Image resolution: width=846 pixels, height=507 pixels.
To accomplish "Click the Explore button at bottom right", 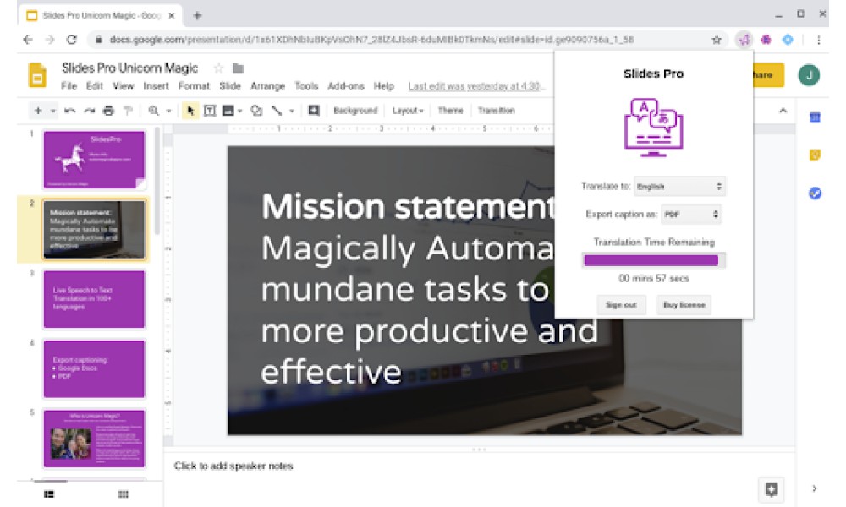I will coord(771,489).
